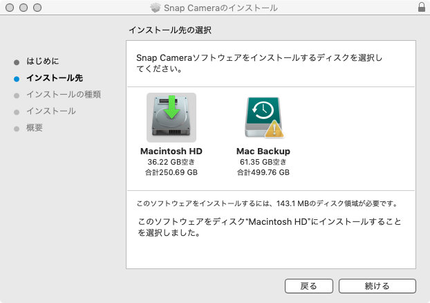The height and width of the screenshot is (303, 430).
Task: Click the window title Snap Cameraのインストール
Action: point(221,8)
